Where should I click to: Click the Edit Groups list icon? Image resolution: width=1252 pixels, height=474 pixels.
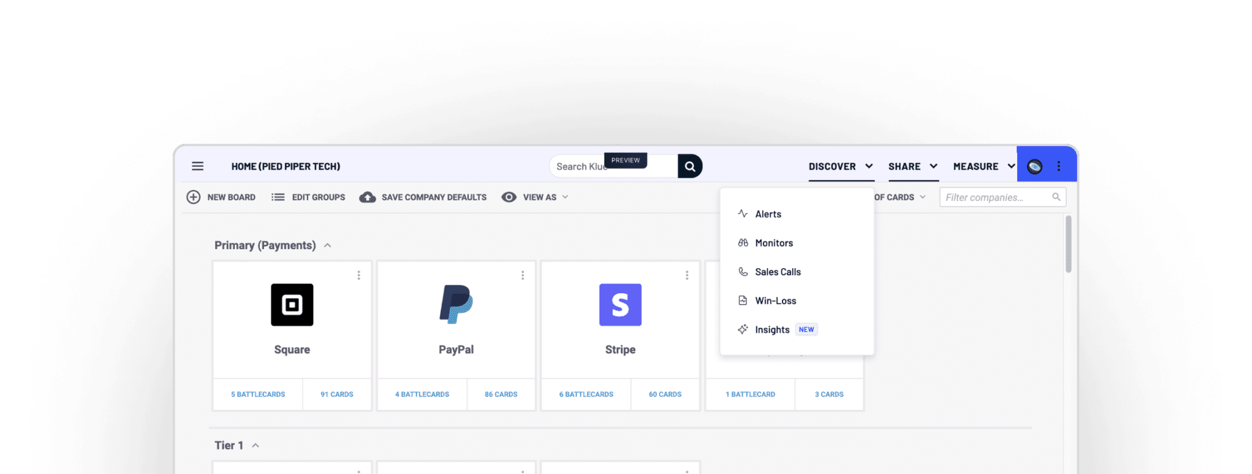click(278, 197)
